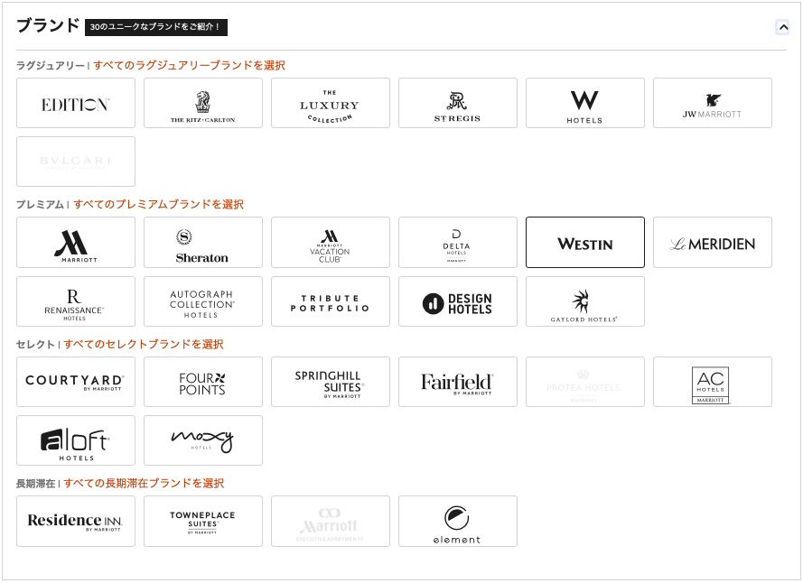Choose the Residence Inn brand tile
Image resolution: width=803 pixels, height=583 pixels.
[x=76, y=521]
